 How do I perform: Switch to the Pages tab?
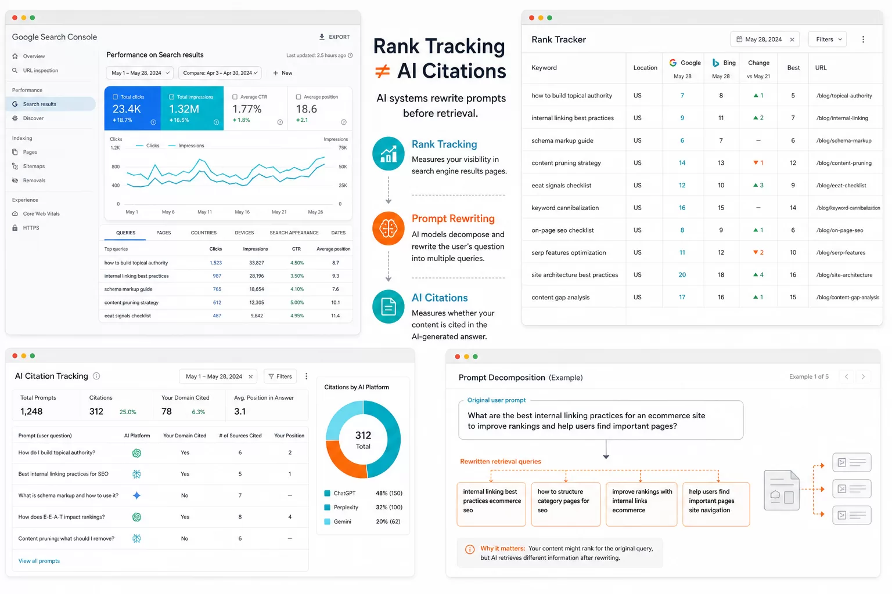coord(164,233)
